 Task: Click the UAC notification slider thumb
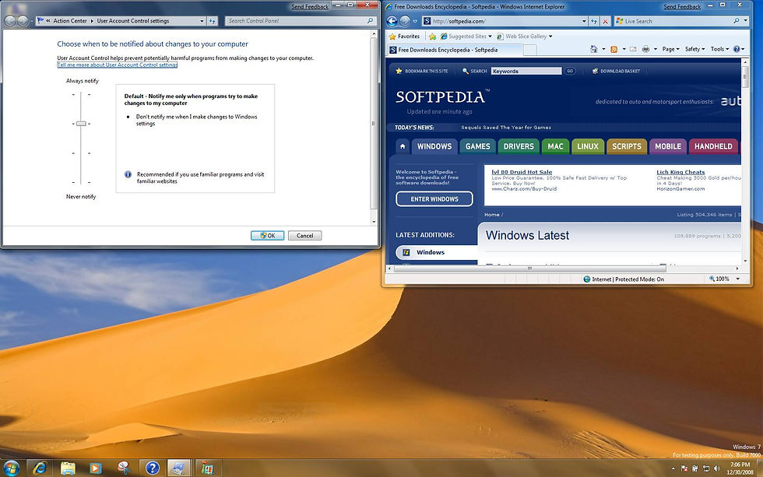tap(81, 124)
